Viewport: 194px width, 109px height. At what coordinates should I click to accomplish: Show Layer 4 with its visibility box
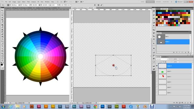(157, 71)
